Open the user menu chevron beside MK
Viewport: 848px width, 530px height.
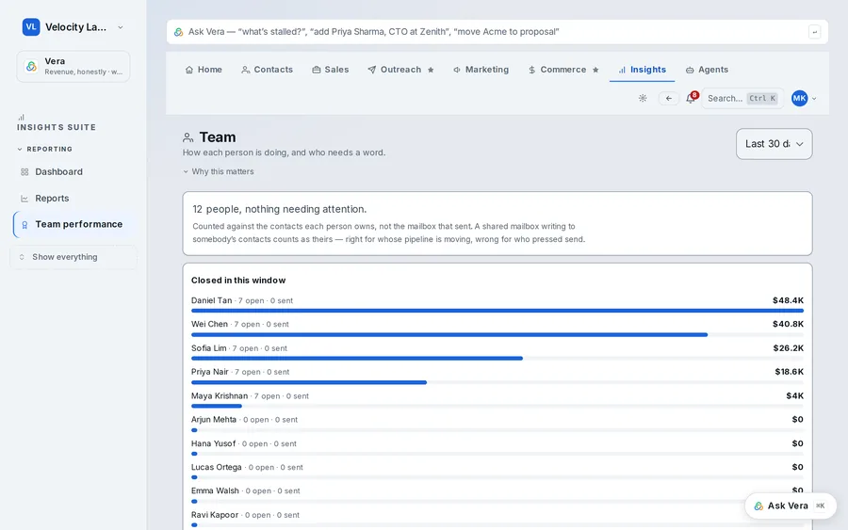point(814,99)
